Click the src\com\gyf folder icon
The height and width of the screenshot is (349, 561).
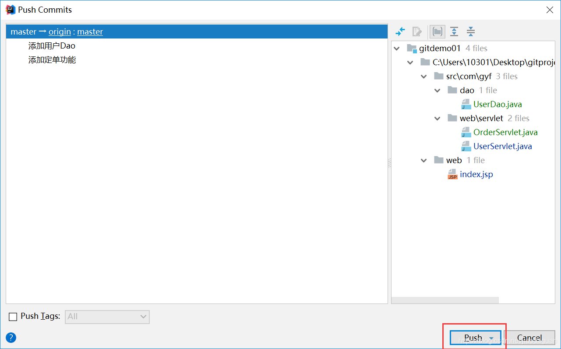[439, 76]
